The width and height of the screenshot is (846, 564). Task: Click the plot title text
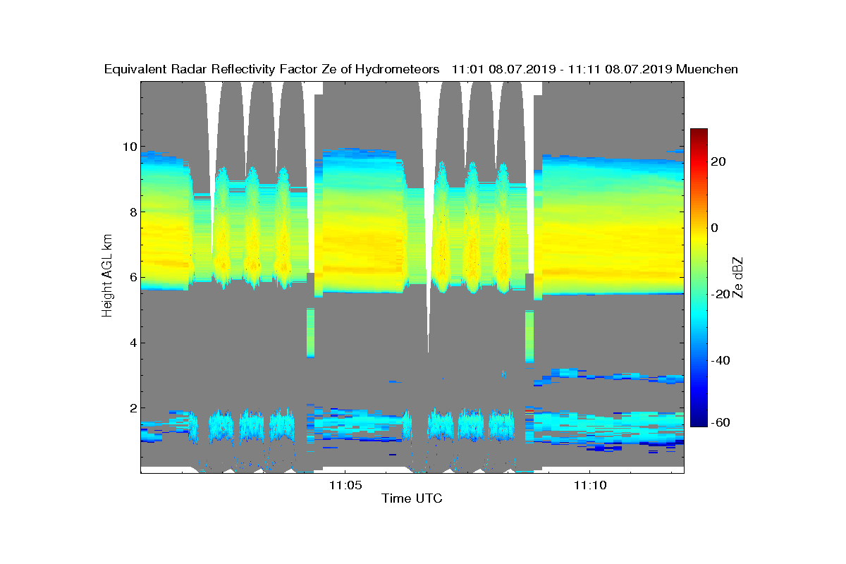[x=421, y=69]
